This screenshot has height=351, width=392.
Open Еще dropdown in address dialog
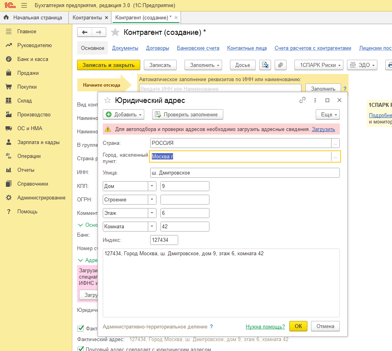328,114
